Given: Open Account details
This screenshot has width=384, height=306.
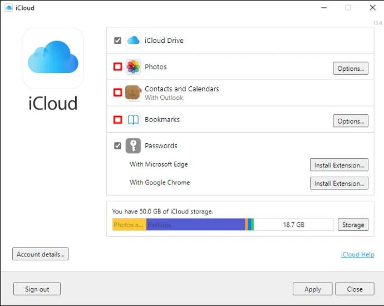Looking at the screenshot, I should [x=41, y=254].
